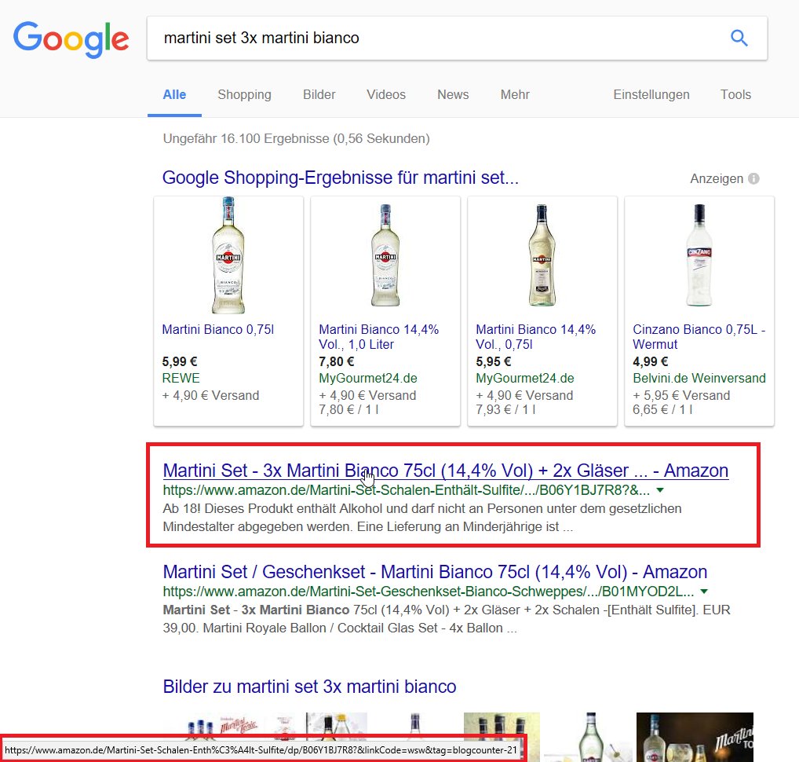Click the 7,80 € price text
Screen dimensions: 799x762
coord(336,361)
